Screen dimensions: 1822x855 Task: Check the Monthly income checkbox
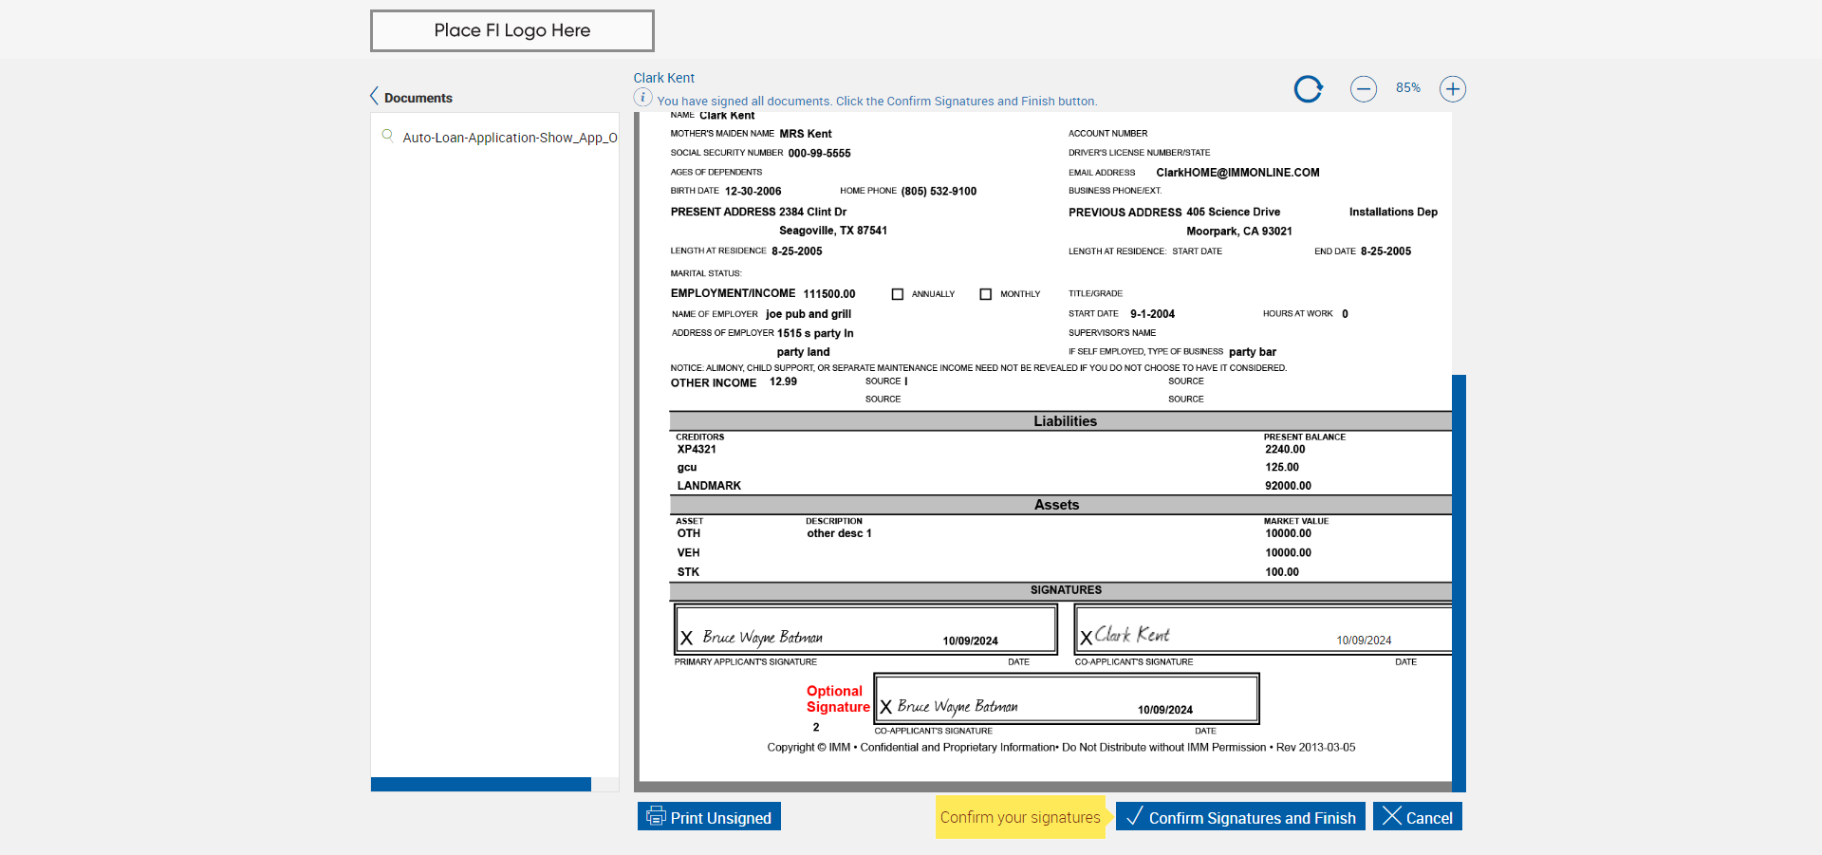click(986, 294)
